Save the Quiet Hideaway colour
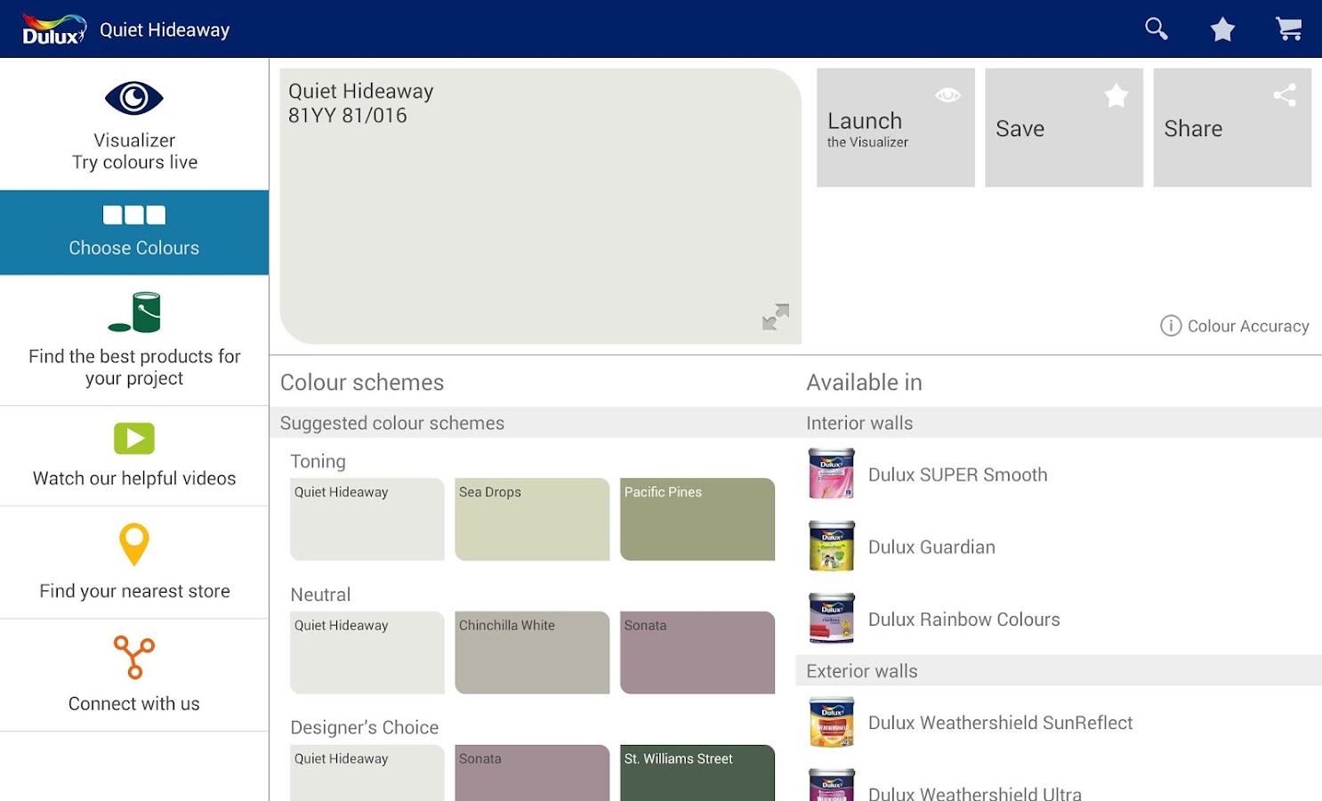 (x=1063, y=127)
